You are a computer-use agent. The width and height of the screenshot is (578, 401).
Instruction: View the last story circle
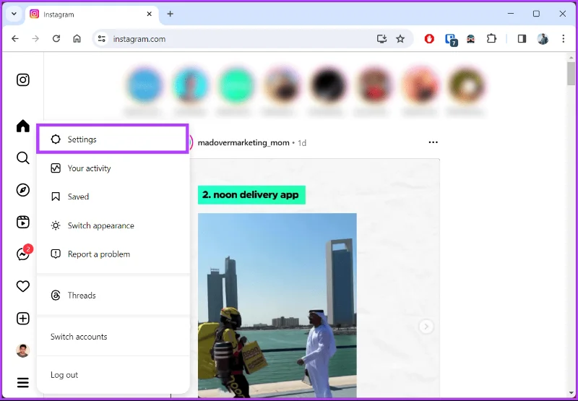[466, 85]
